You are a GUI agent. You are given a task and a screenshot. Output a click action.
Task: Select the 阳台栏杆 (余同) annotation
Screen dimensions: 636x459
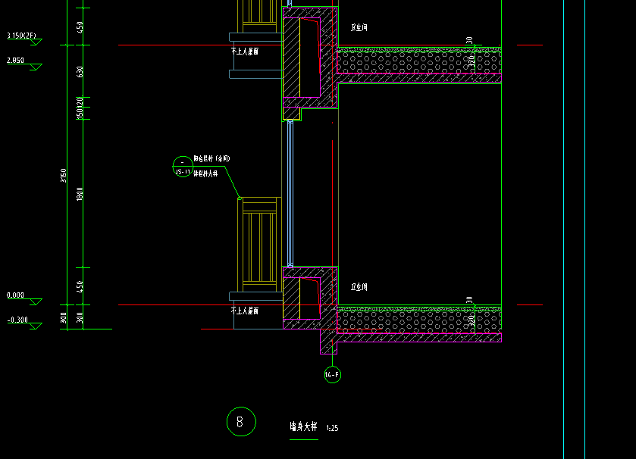pos(211,158)
